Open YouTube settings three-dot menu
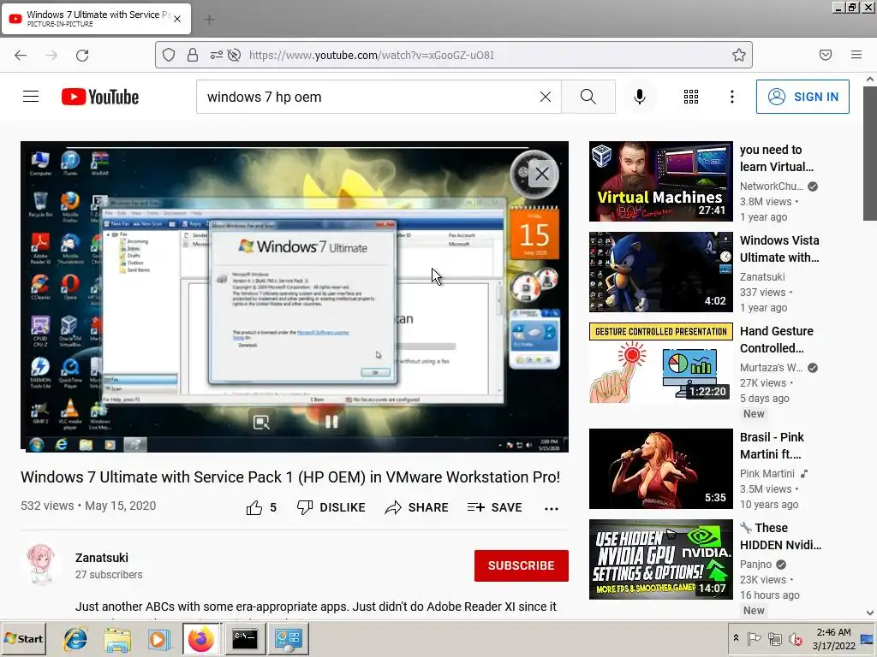This screenshot has width=877, height=657. (732, 97)
